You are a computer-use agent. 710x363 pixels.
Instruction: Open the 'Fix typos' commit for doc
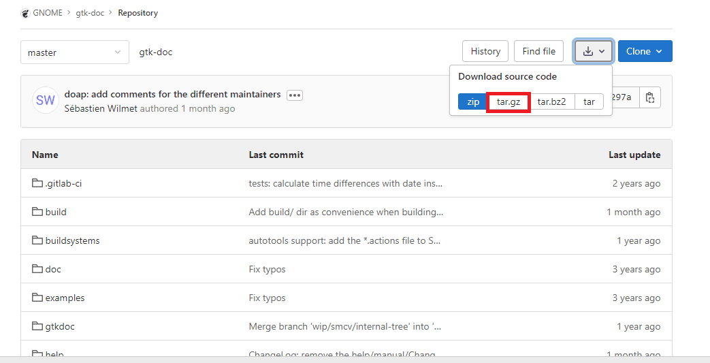click(x=267, y=269)
